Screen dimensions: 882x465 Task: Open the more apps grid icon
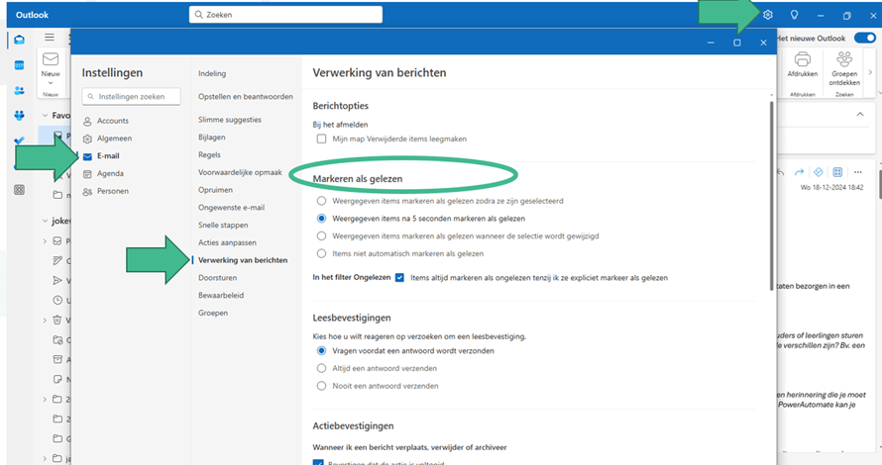[19, 190]
